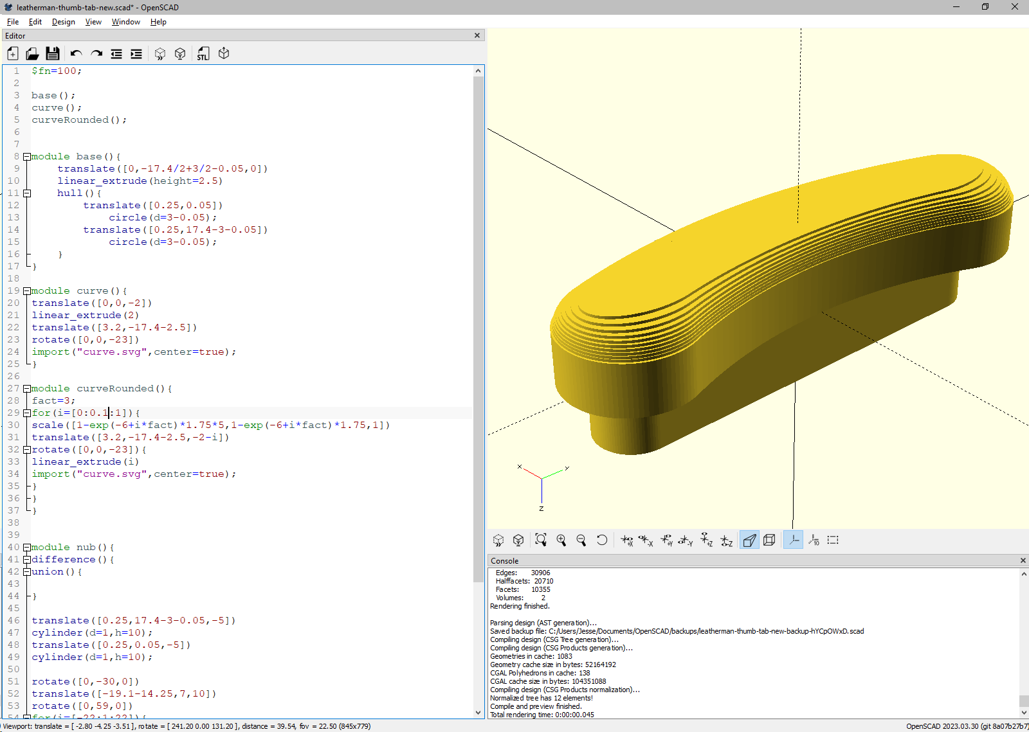Render the design with the editor toolbar cube icon

180,54
